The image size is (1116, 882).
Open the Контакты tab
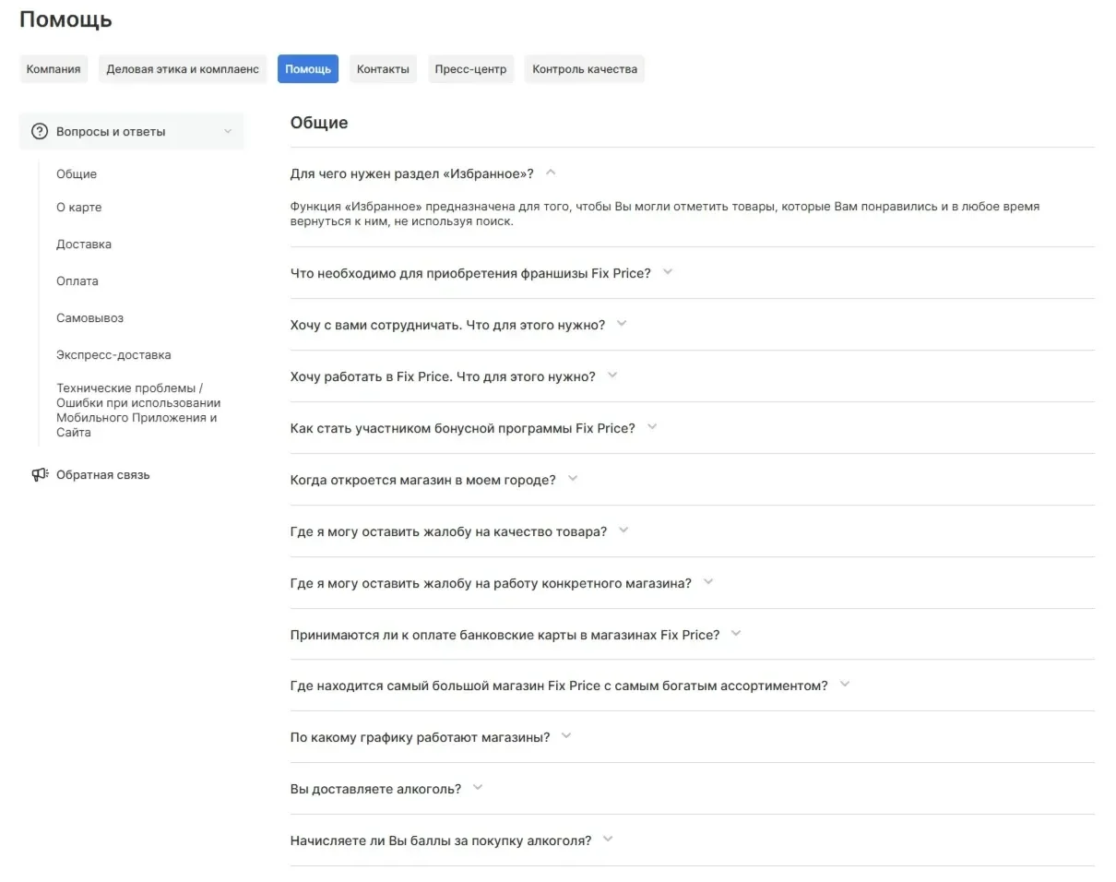click(x=383, y=69)
